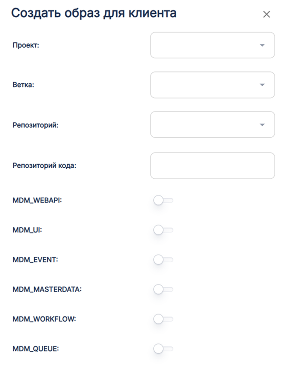This screenshot has width=288, height=367.
Task: Click the chevron arrow in Проект field
Action: [262, 45]
